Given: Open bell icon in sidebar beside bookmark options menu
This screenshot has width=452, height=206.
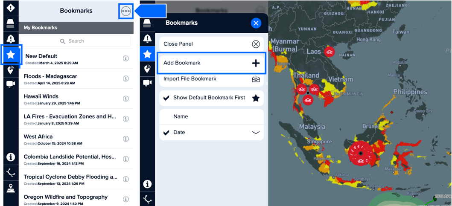Looking at the screenshot, I should [x=147, y=38].
